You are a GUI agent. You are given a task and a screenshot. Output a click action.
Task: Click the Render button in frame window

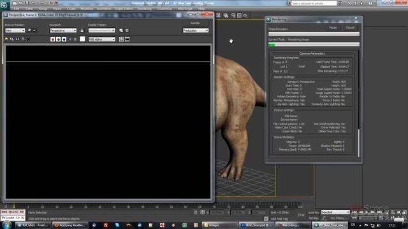click(x=196, y=23)
